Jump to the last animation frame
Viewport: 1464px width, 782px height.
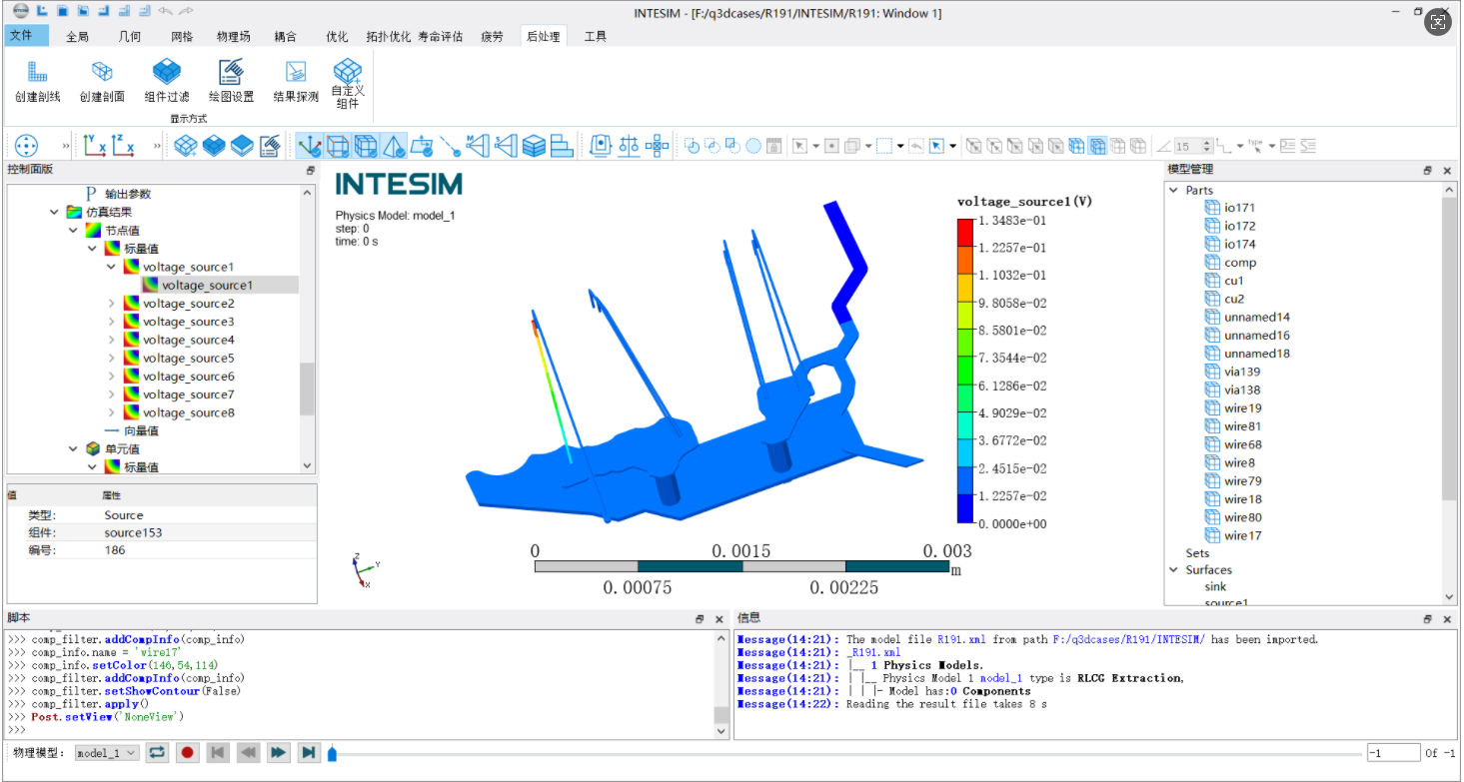tap(309, 753)
